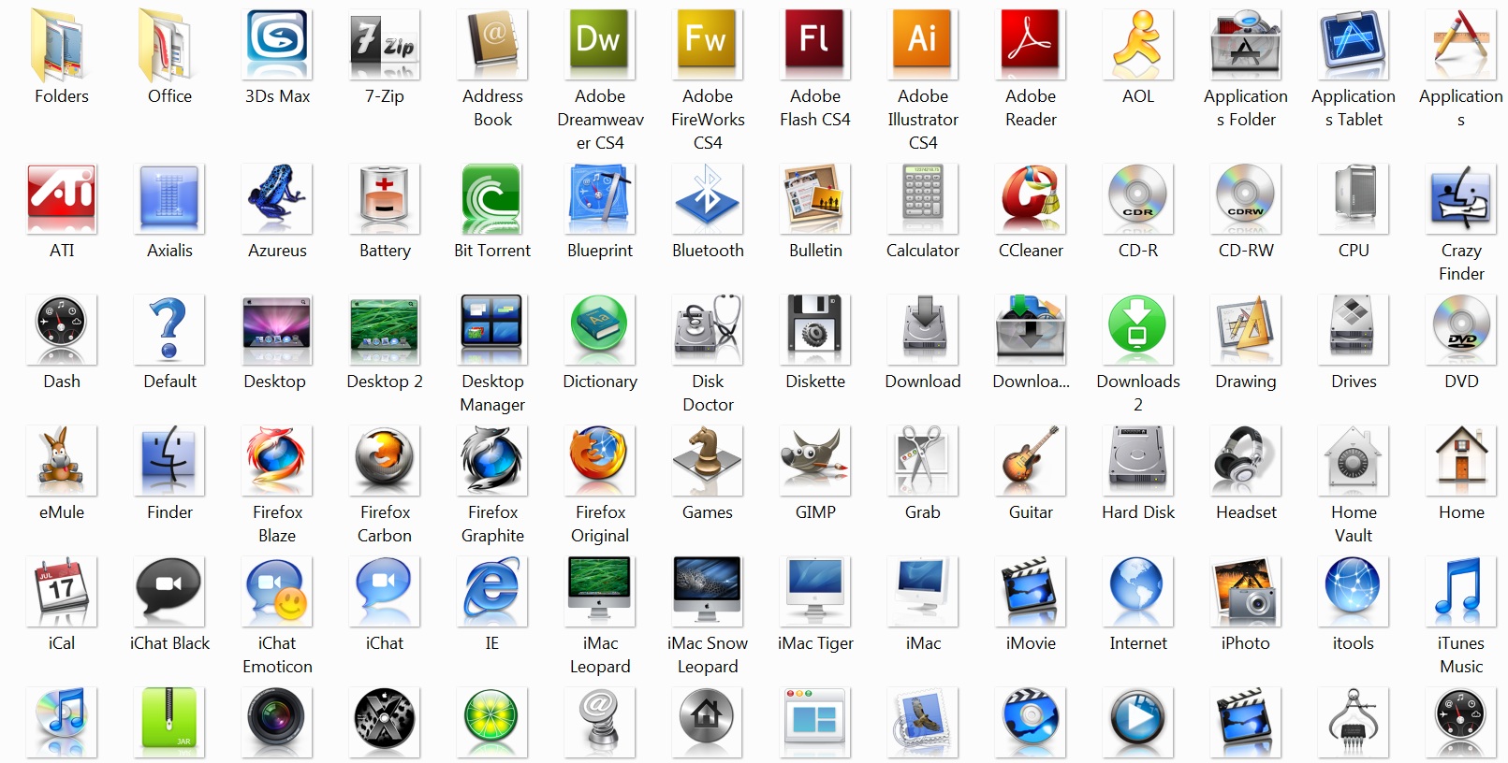Select the itools icon

click(1354, 591)
